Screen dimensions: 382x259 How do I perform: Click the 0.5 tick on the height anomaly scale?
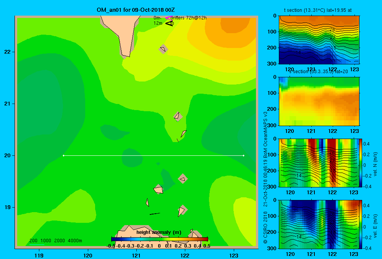pos(207,246)
